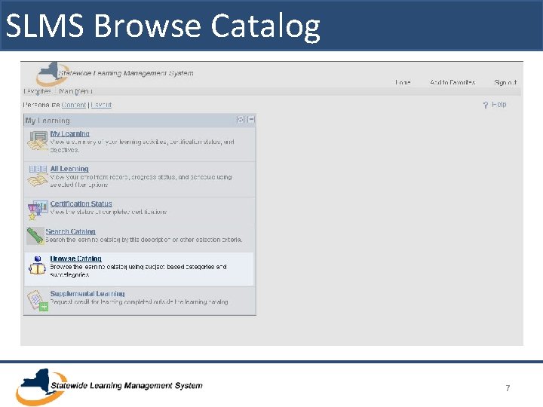Click the New York state logo in header
The height and width of the screenshot is (407, 543).
(52, 74)
